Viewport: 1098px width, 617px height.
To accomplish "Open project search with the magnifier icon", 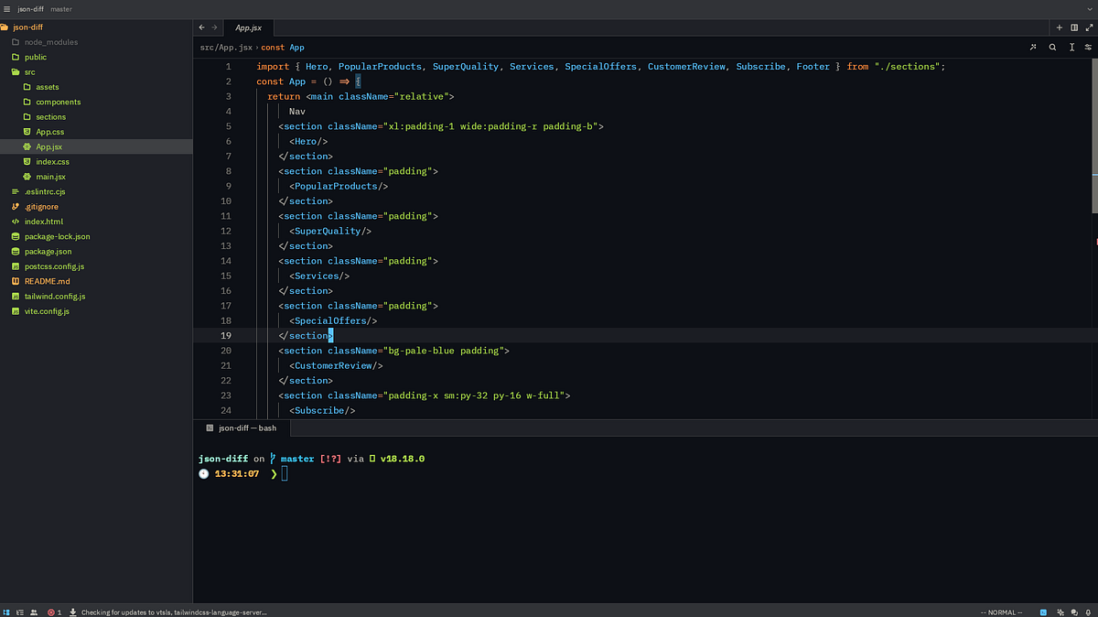I will coord(1052,47).
